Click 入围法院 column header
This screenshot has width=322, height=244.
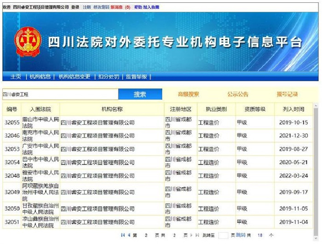pos(40,109)
